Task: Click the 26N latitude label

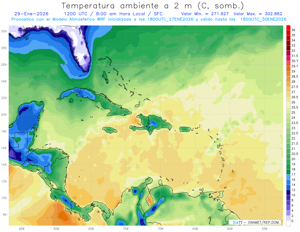Action: [4, 64]
